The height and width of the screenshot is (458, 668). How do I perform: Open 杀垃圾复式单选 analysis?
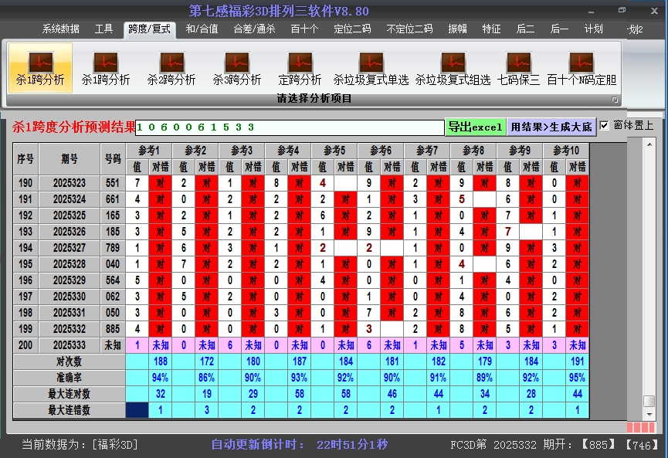click(x=370, y=68)
